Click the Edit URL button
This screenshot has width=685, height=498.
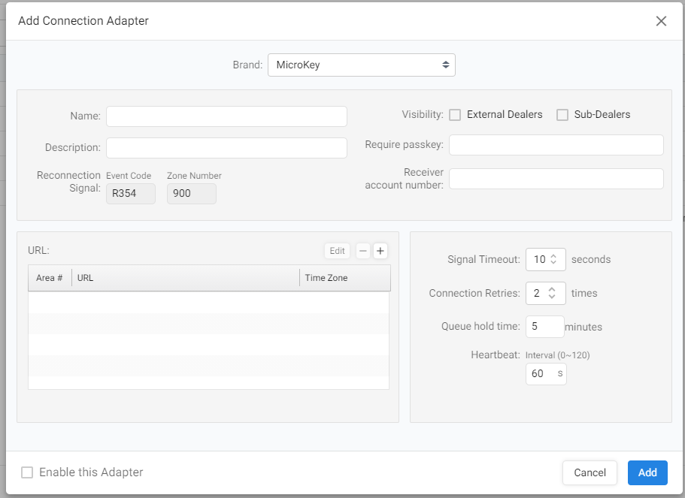[338, 251]
